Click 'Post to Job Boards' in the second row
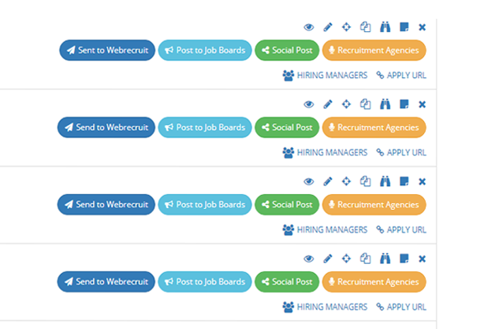494x329 pixels. 204,127
